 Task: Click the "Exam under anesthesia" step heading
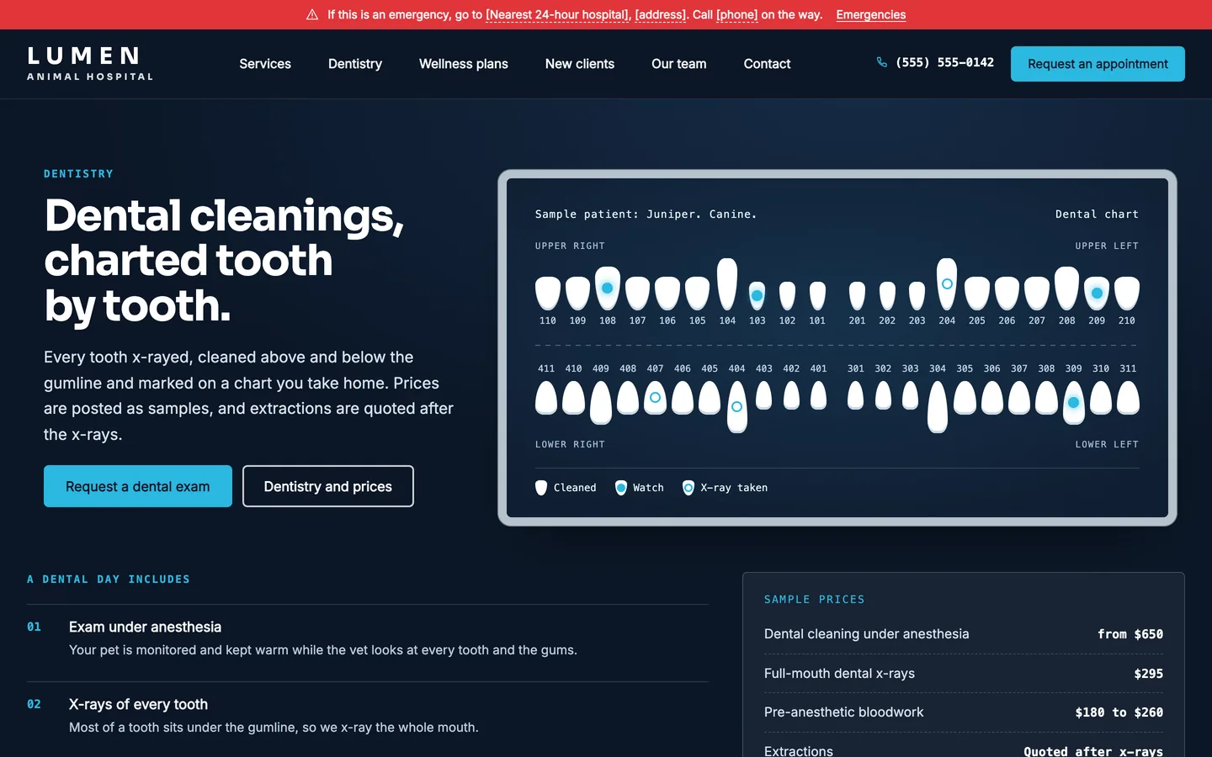[145, 627]
